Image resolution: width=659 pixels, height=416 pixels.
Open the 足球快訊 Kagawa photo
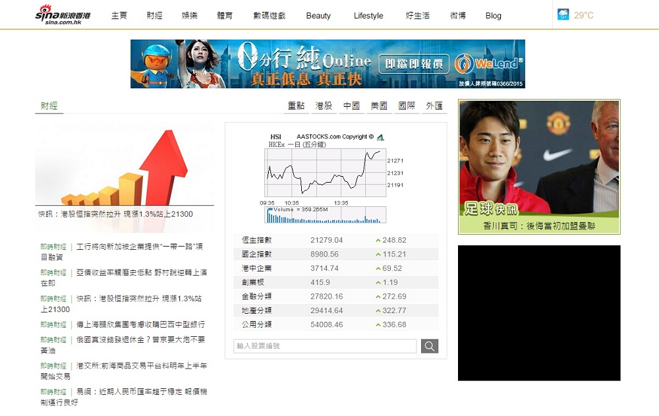click(539, 159)
